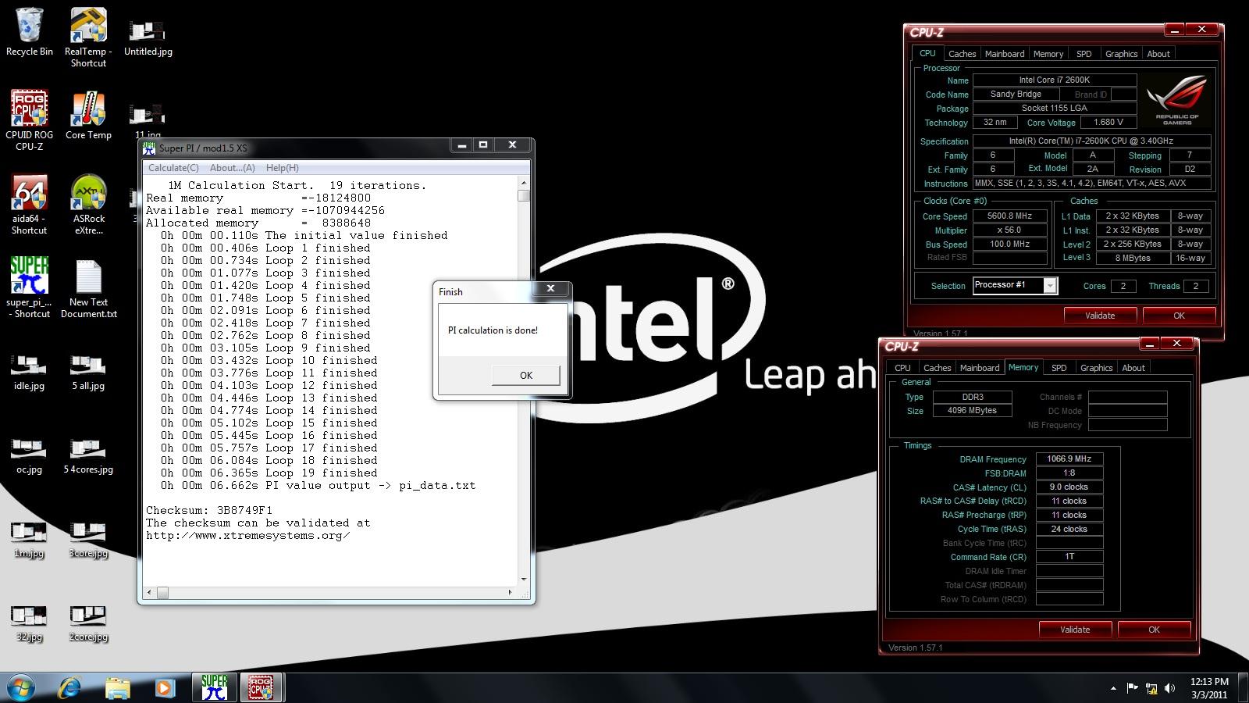The image size is (1249, 703).
Task: Open 5 all.jpg desktop image
Action: 88,373
